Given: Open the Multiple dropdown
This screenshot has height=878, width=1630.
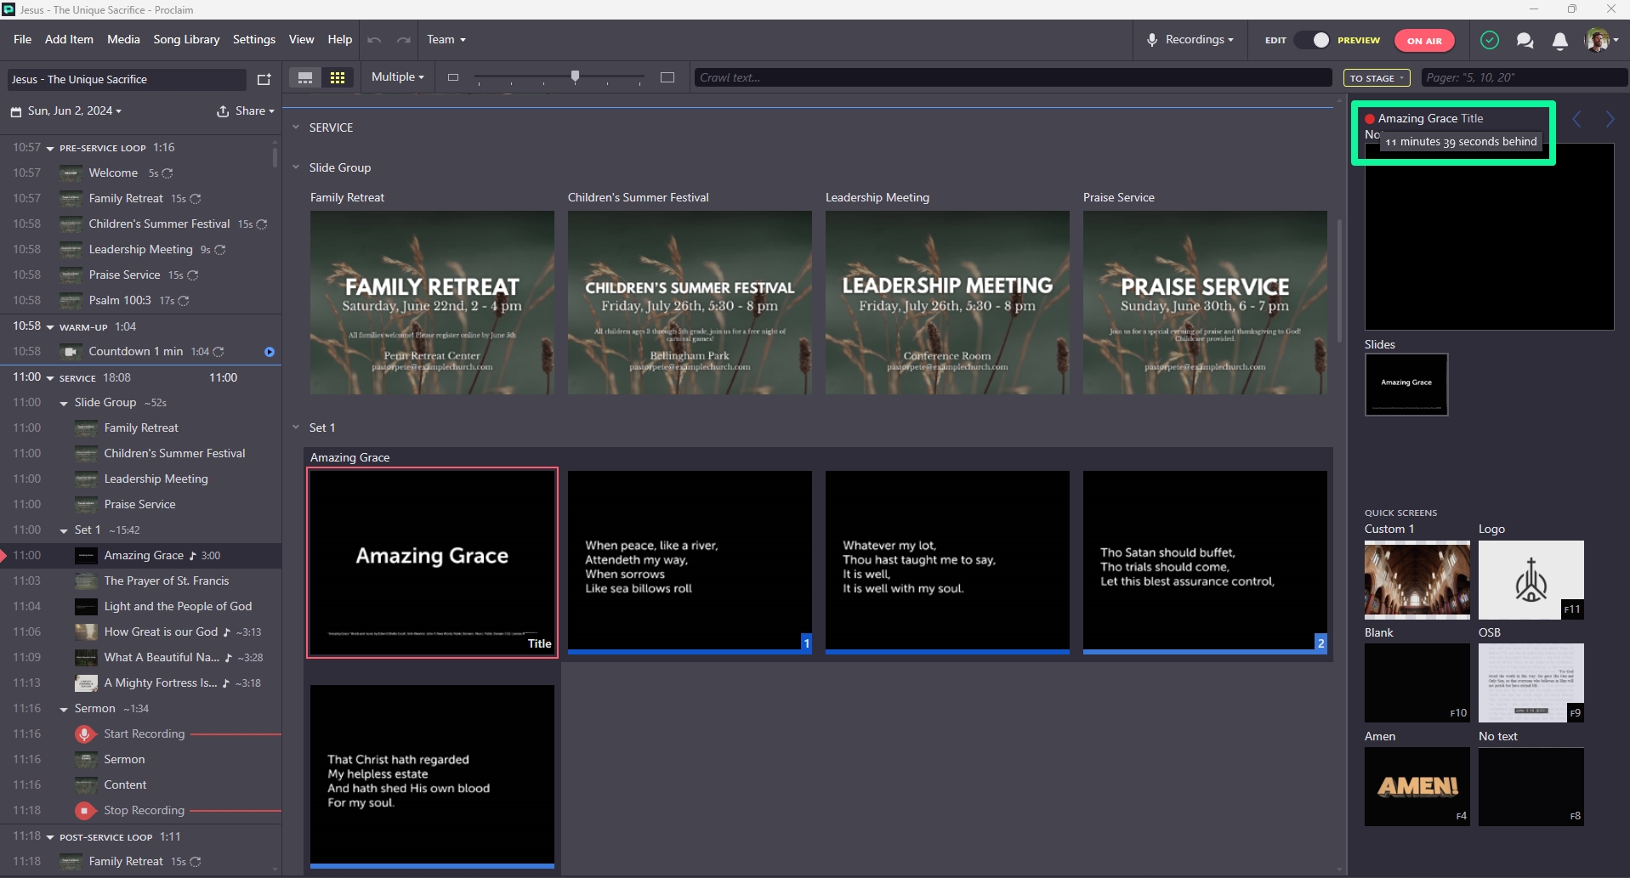Looking at the screenshot, I should [x=398, y=76].
